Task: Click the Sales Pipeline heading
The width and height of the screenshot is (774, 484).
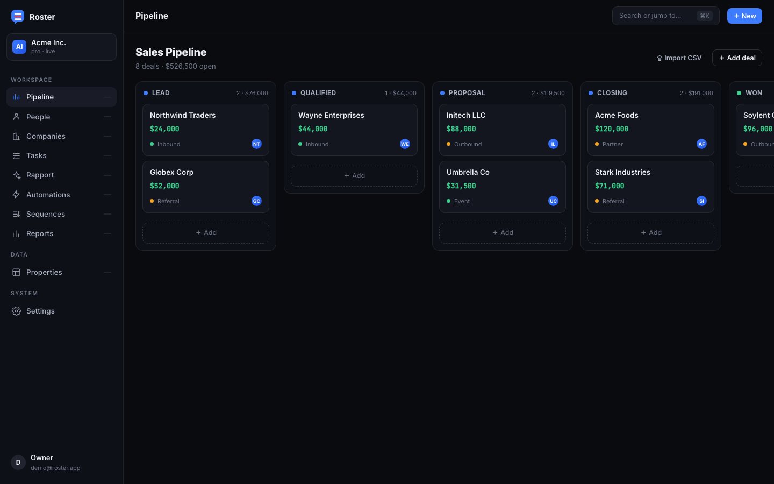Action: [x=171, y=52]
